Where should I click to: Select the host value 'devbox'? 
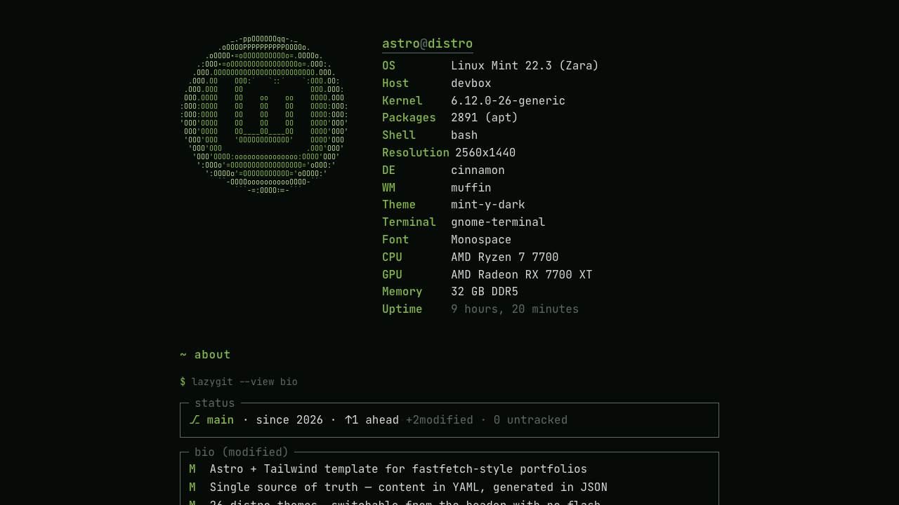click(x=471, y=83)
